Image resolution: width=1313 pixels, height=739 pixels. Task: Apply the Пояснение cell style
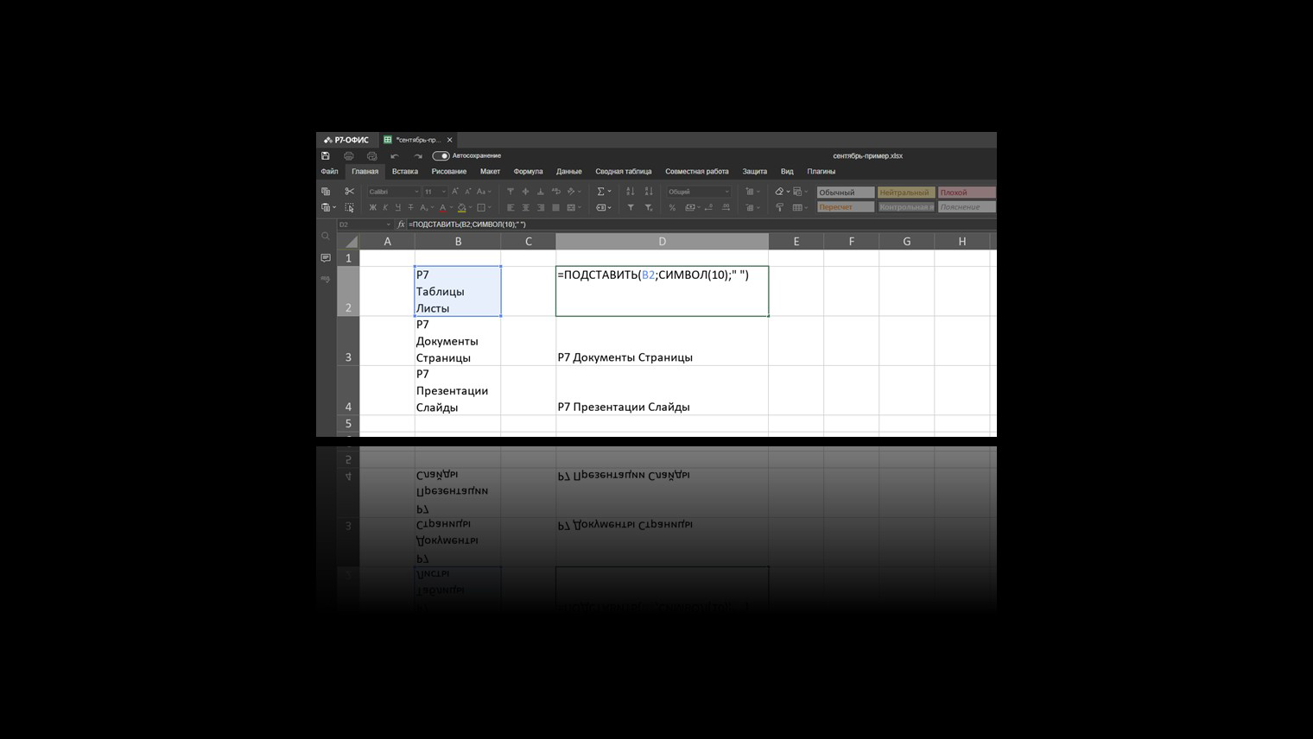coord(966,207)
